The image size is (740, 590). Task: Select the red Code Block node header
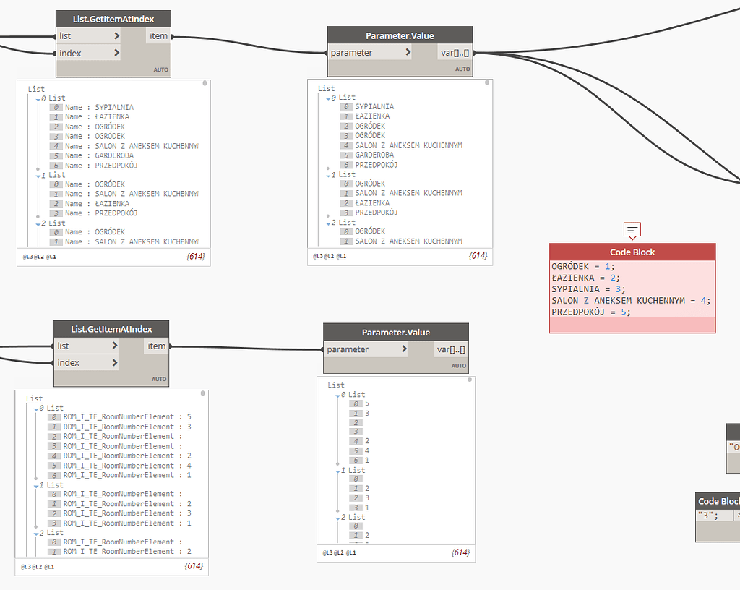(632, 252)
